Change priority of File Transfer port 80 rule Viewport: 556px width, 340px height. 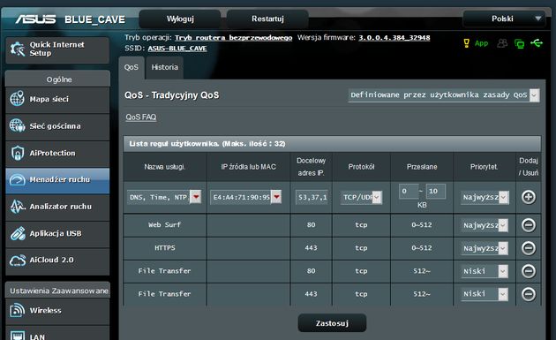[x=485, y=271]
